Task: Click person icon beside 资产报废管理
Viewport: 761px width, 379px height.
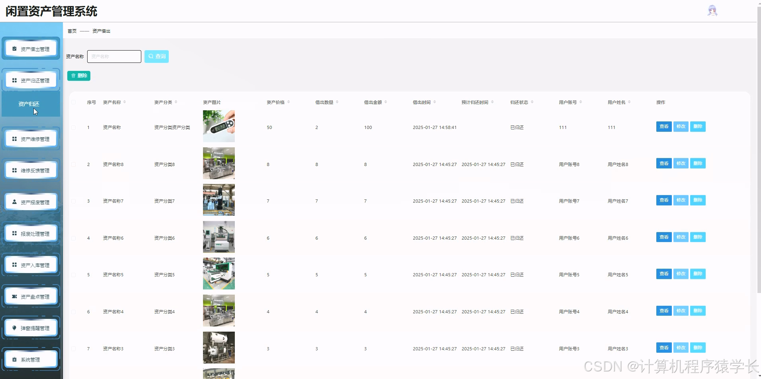Action: coord(14,202)
